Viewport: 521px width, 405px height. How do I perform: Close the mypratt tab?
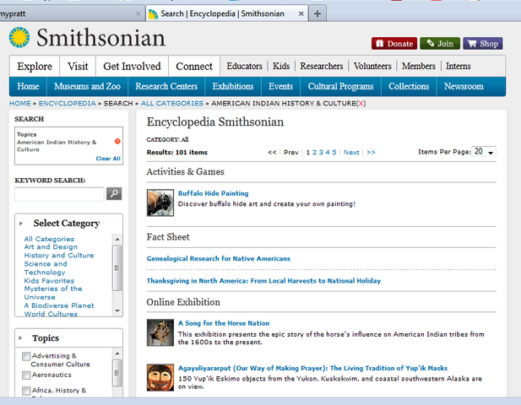138,14
